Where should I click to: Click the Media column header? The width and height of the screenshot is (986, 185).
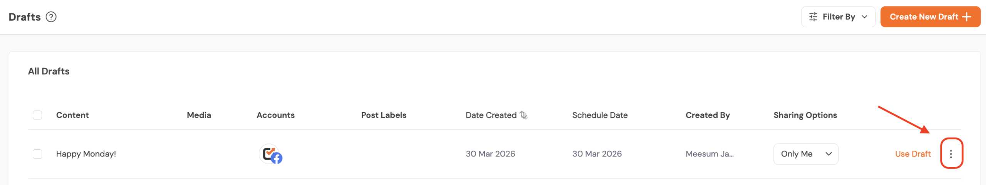click(x=199, y=115)
